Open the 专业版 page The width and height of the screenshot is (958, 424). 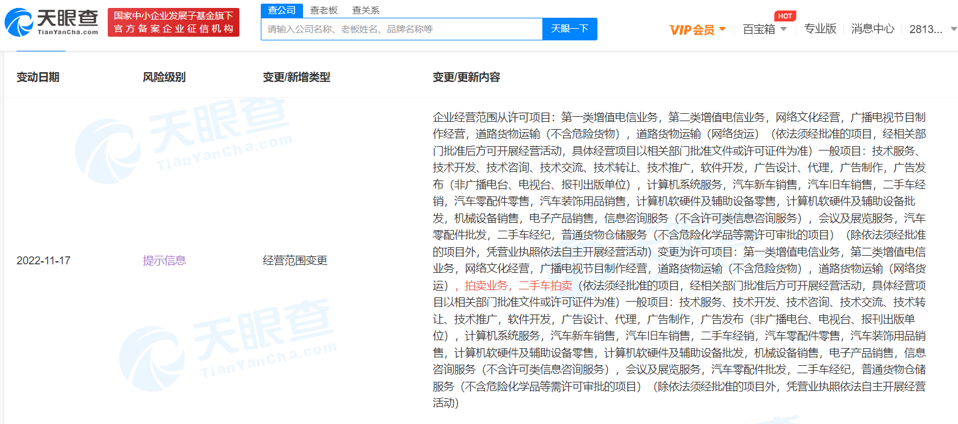click(x=820, y=29)
